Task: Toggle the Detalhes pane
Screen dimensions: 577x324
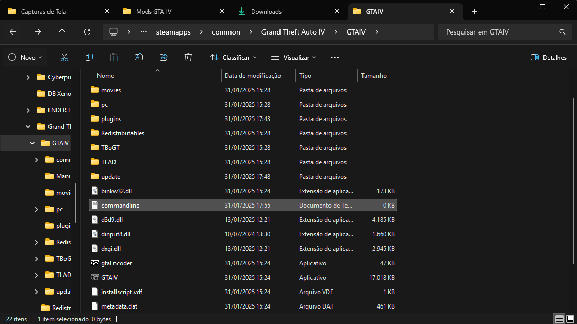Action: coord(549,58)
